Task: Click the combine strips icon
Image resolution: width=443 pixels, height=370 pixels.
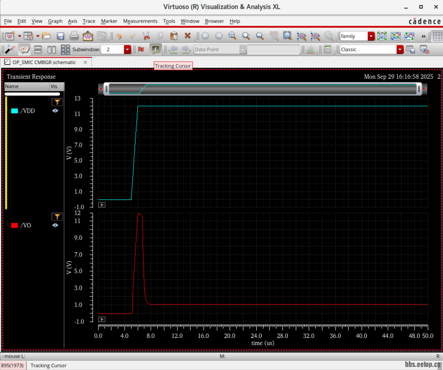Action: pyautogui.click(x=396, y=36)
